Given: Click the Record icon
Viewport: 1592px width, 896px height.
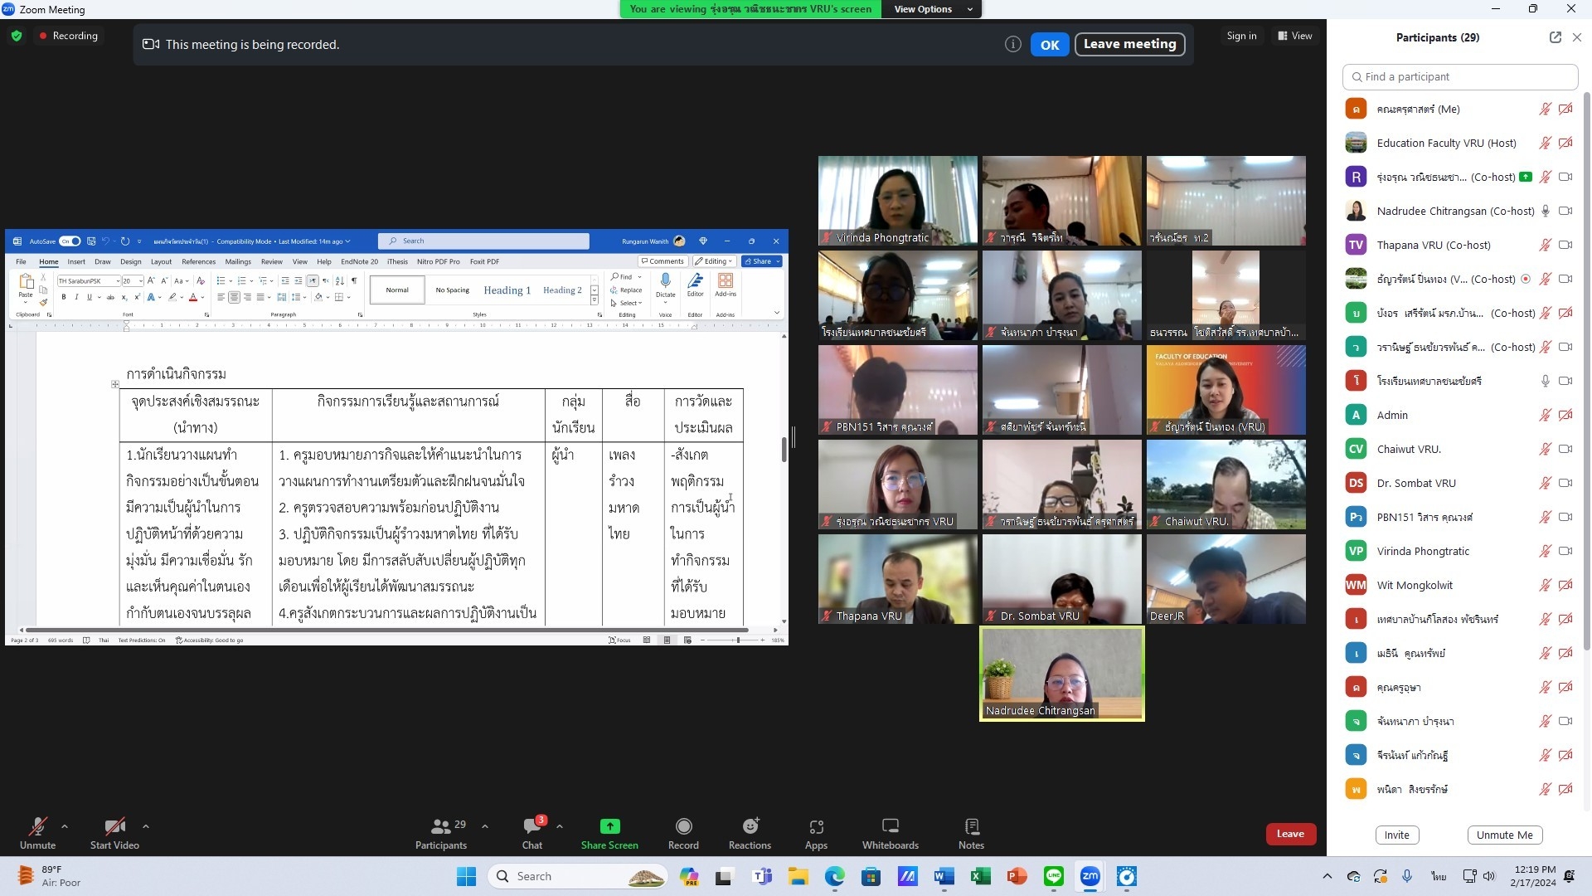Looking at the screenshot, I should 683,826.
